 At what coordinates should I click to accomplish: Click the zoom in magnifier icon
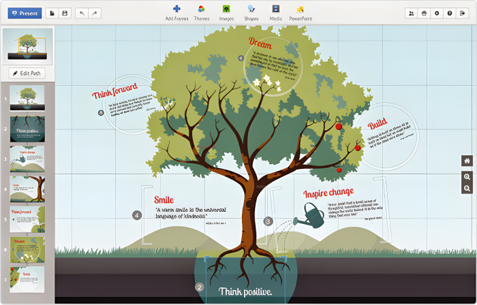pyautogui.click(x=467, y=177)
